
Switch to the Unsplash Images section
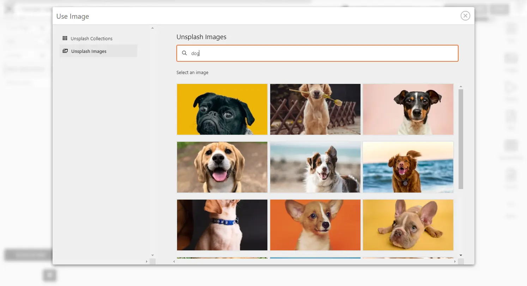[89, 51]
